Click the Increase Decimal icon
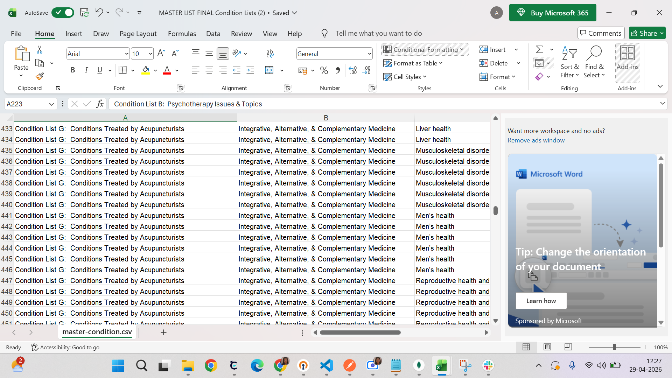Image resolution: width=672 pixels, height=378 pixels. point(353,70)
